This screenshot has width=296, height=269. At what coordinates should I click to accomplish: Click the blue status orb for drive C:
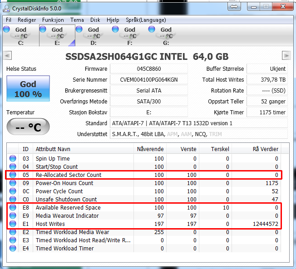[6, 29]
